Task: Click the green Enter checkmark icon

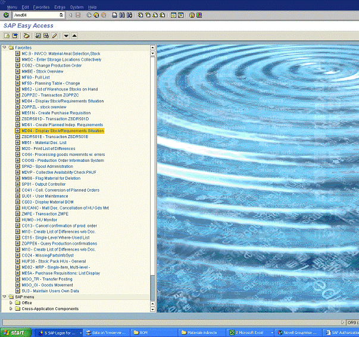Action: click(5, 15)
